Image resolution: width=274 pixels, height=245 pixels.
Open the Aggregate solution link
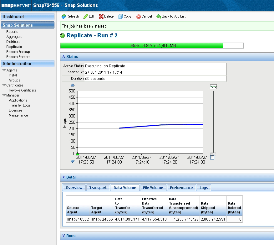click(14, 37)
